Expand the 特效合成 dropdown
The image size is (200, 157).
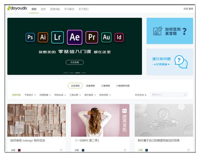60,95
